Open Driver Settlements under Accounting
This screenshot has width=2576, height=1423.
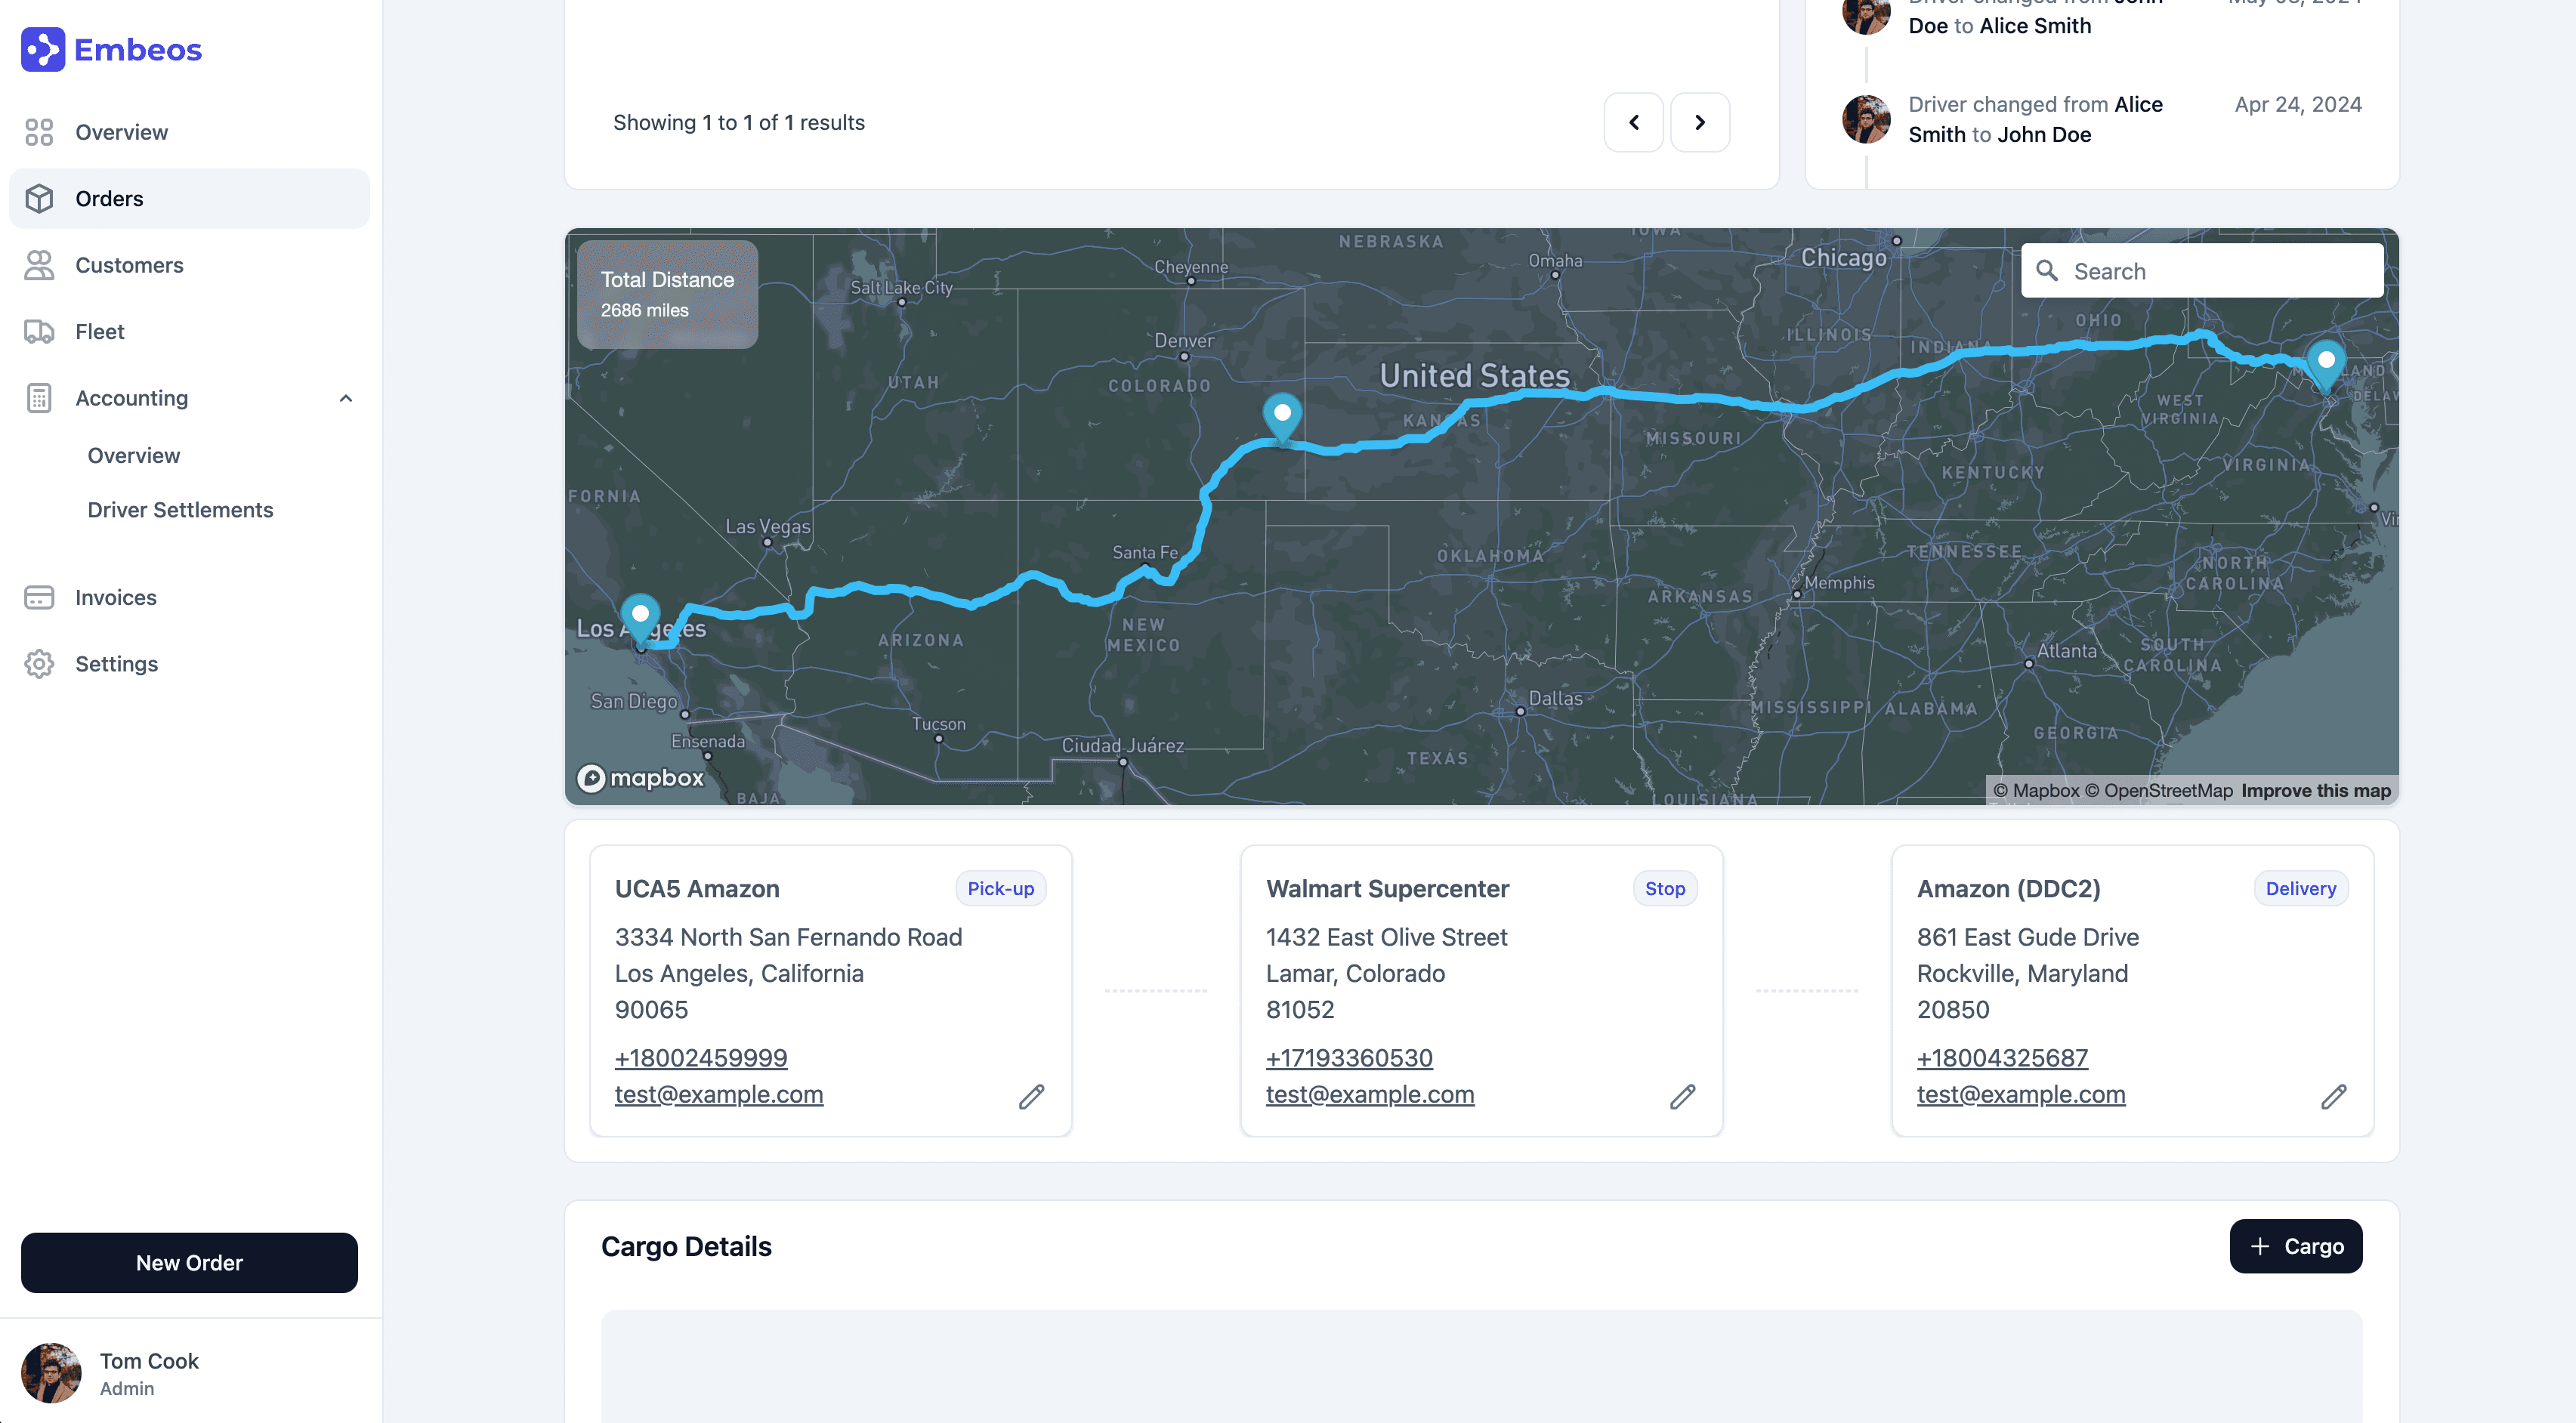coord(180,510)
